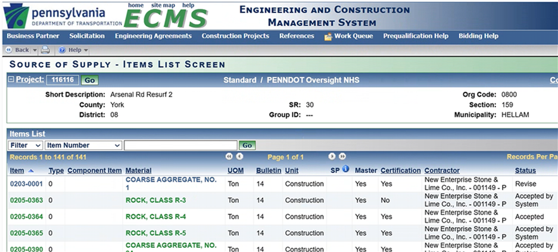The image size is (558, 252).
Task: Open the ROCK, CLASS R-3 material link
Action: 156,200
